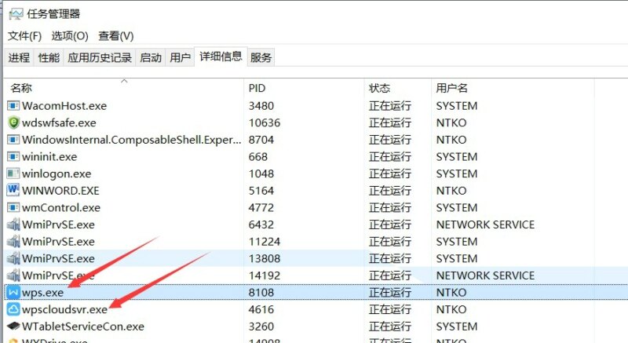This screenshot has height=343, width=628.
Task: Open the 选项(O) menu
Action: (70, 36)
